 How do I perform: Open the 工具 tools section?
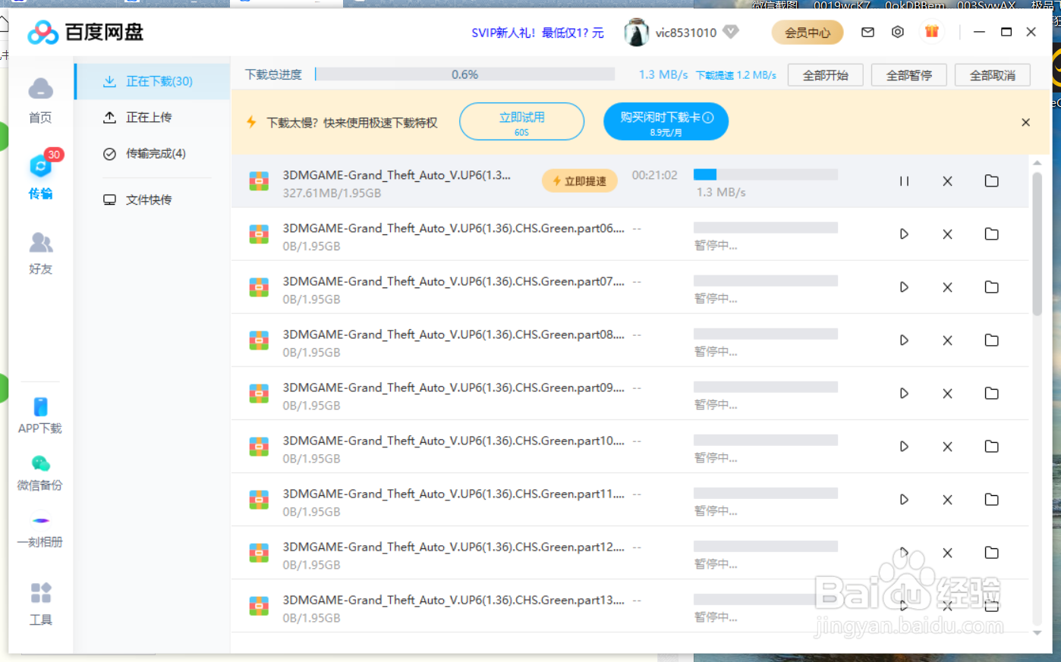(x=40, y=604)
